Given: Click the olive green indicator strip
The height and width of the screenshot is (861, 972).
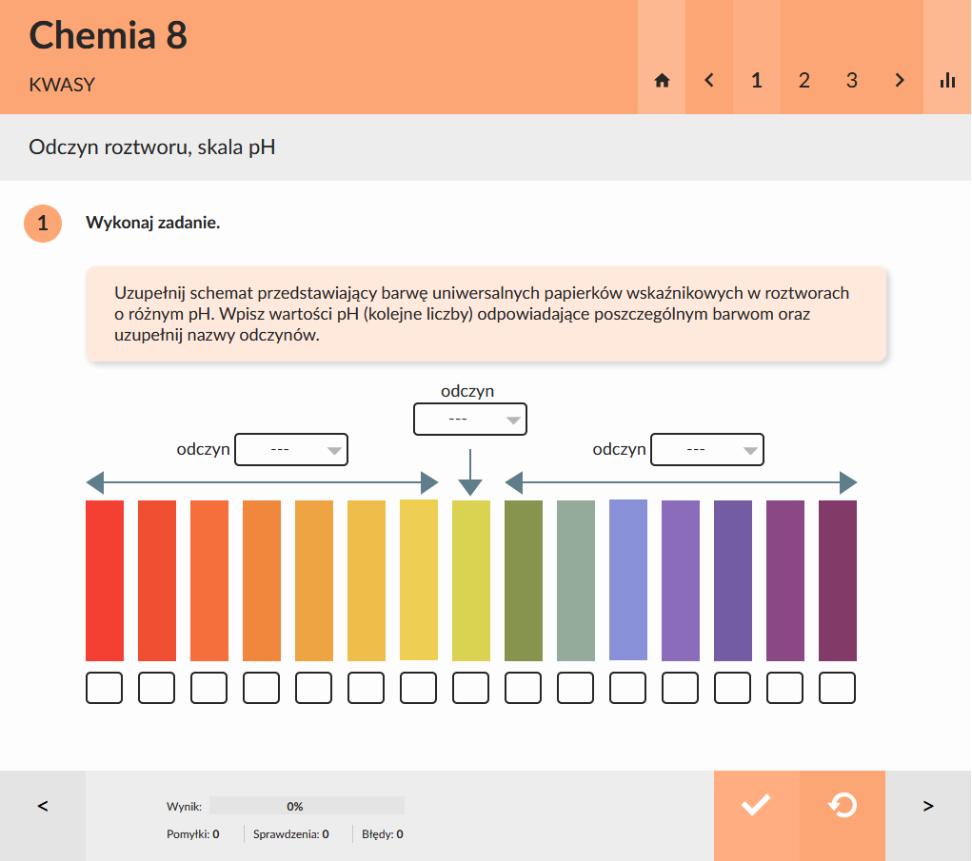Looking at the screenshot, I should point(524,580).
